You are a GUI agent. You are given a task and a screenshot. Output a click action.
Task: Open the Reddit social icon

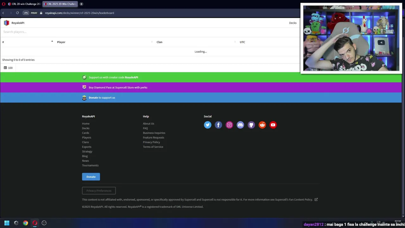pos(262,125)
